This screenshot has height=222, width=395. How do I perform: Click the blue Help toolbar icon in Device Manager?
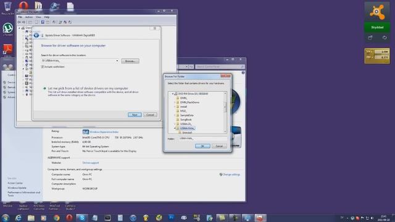pyautogui.click(x=43, y=22)
